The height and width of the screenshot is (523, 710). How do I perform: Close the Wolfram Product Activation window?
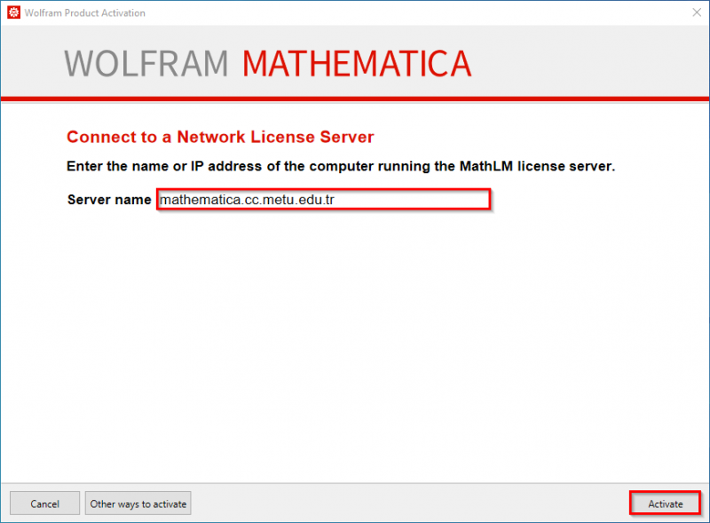coord(697,12)
